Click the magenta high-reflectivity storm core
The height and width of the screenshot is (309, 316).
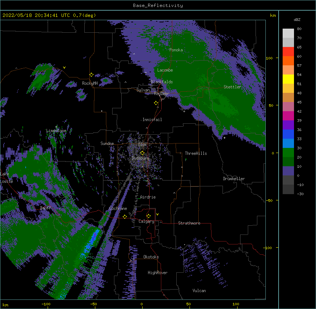click(95, 235)
